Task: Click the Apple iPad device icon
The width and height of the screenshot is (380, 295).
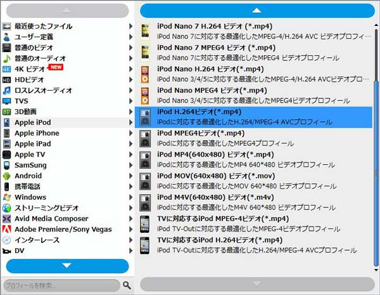Action: (7, 144)
